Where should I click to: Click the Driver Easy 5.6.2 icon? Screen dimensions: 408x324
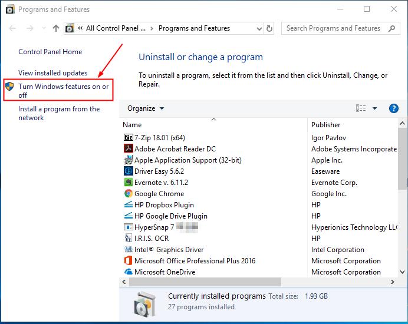tap(129, 171)
